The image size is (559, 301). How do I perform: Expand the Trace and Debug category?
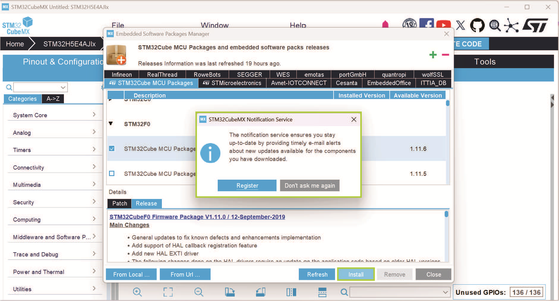pos(94,254)
